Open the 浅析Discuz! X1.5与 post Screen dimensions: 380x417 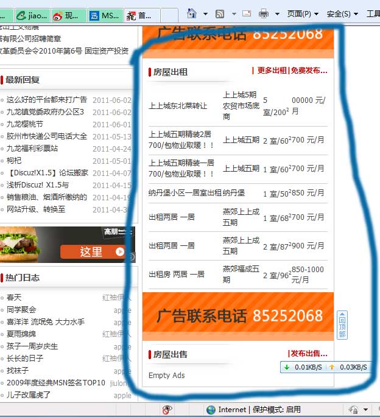pos(38,185)
